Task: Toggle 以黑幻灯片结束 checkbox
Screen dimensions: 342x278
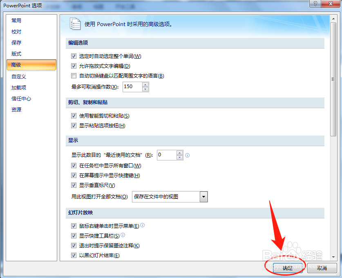Action: 74,255
